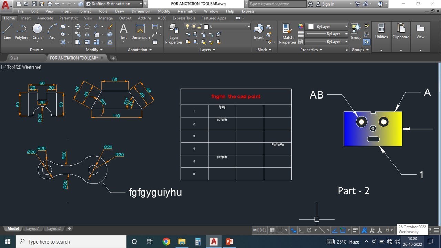Expand the Draw panel
This screenshot has height=248, width=441.
pyautogui.click(x=37, y=50)
